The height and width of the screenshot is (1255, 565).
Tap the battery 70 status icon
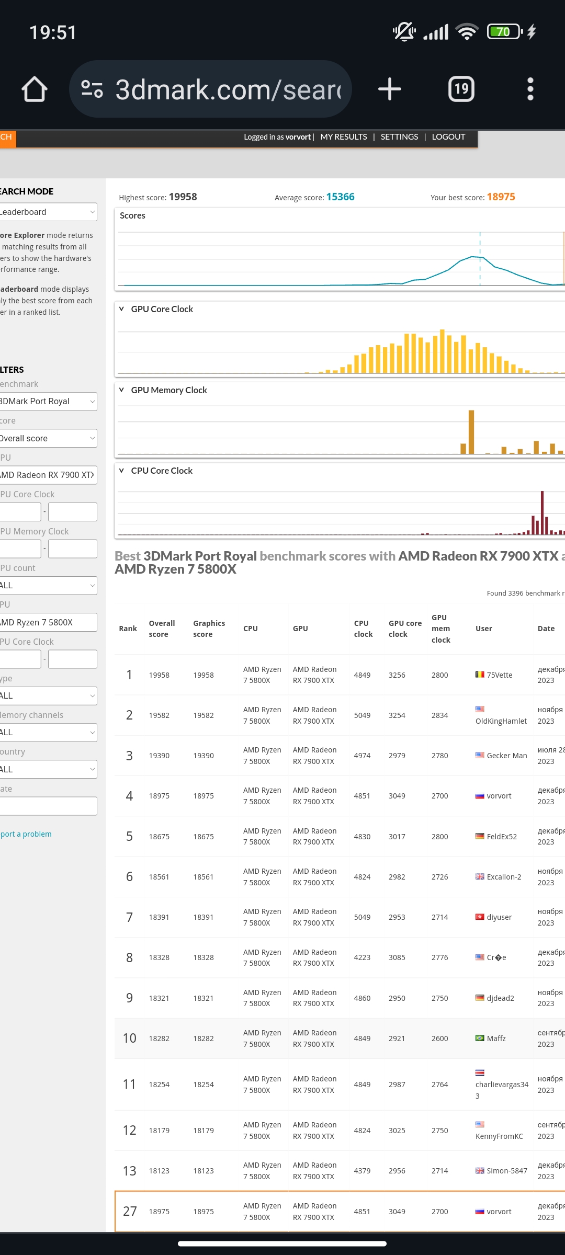point(505,32)
